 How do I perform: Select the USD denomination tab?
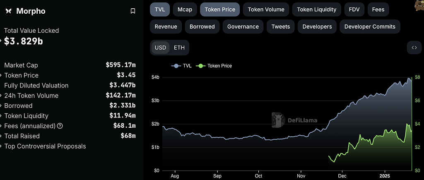[x=160, y=48]
